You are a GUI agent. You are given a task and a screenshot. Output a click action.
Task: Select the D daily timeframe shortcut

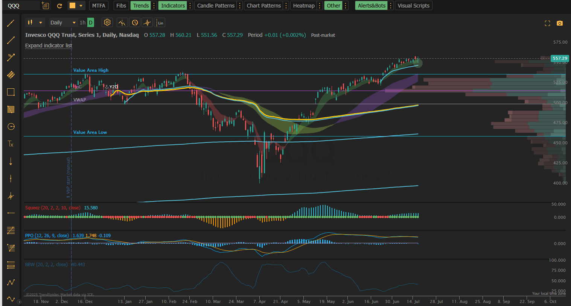tap(91, 23)
